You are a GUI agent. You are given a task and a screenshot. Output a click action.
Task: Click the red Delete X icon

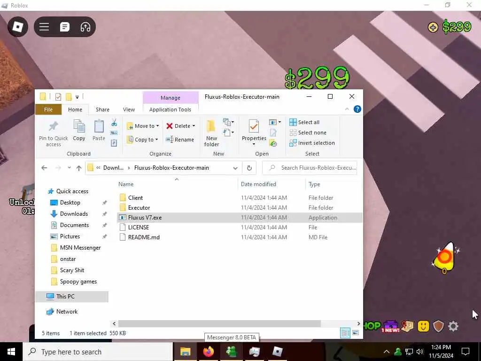pyautogui.click(x=169, y=126)
